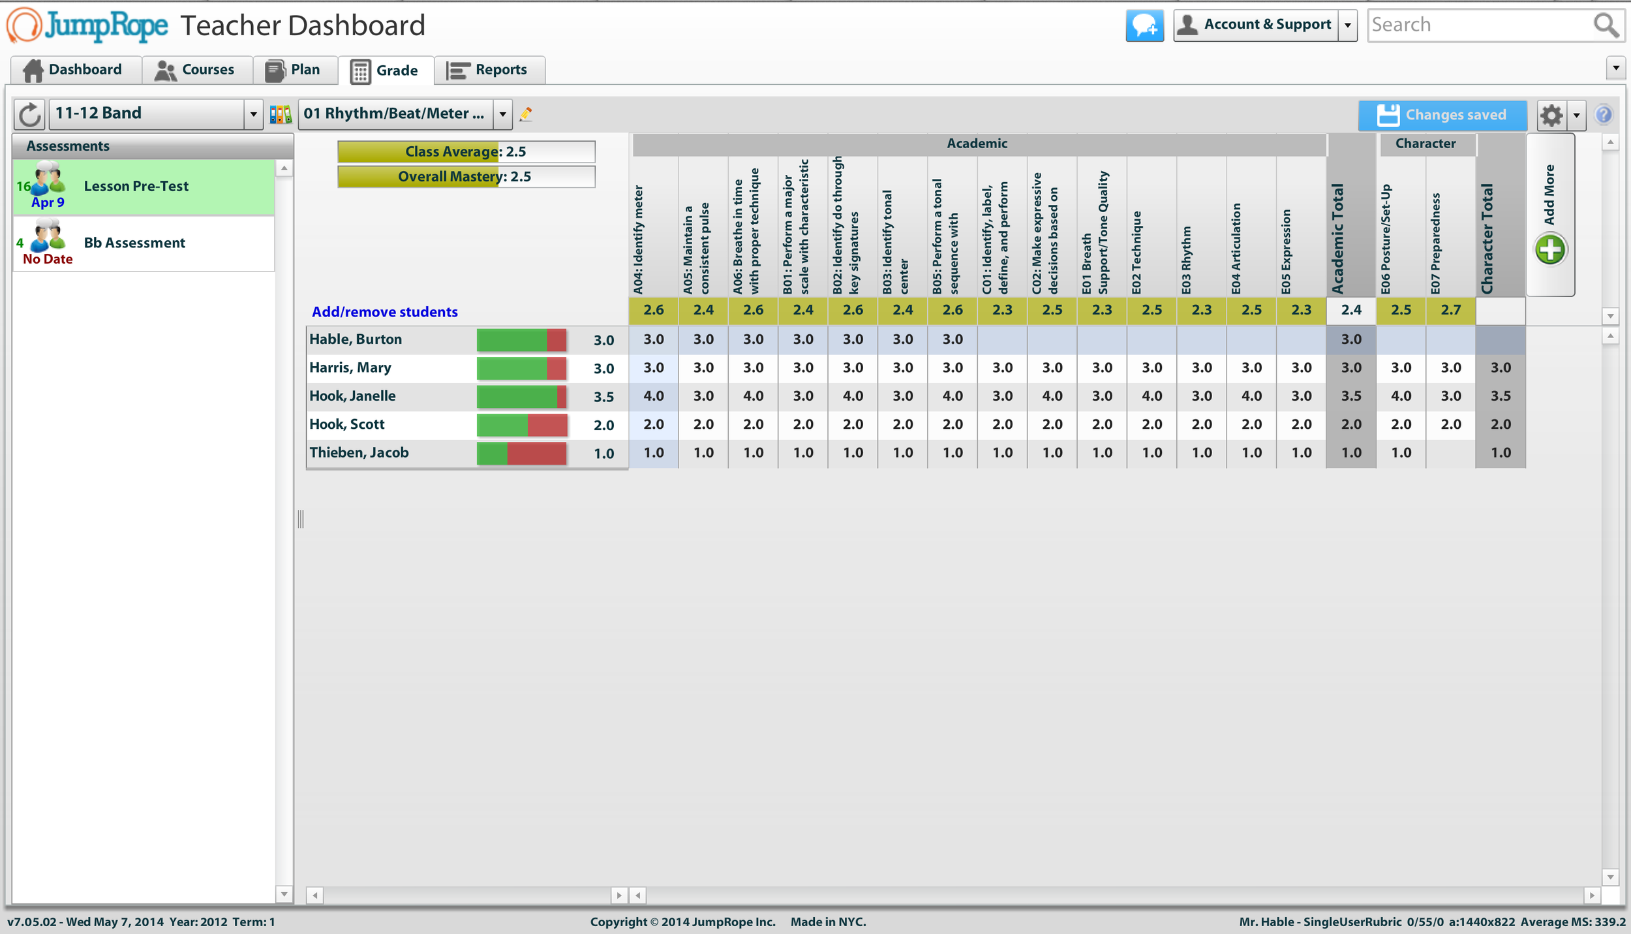
Task: Expand the 11-12 Band course dropdown
Action: pyautogui.click(x=253, y=115)
